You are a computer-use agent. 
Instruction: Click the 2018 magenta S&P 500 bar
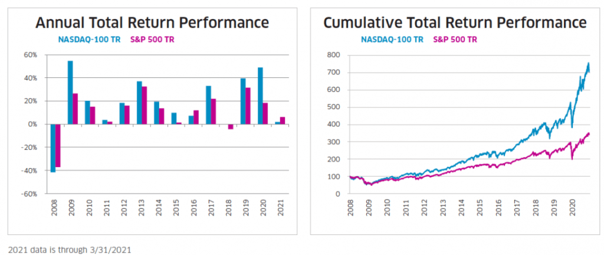[231, 126]
